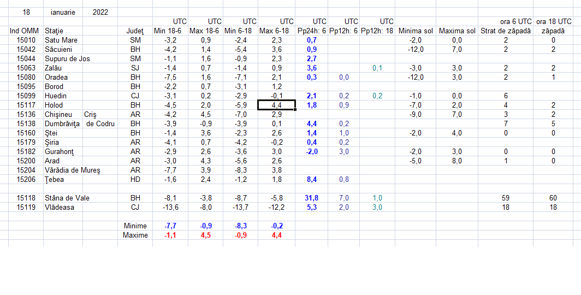Click the 8,4 precipitation value for Ţebea
The width and height of the screenshot is (581, 295).
tap(312, 179)
